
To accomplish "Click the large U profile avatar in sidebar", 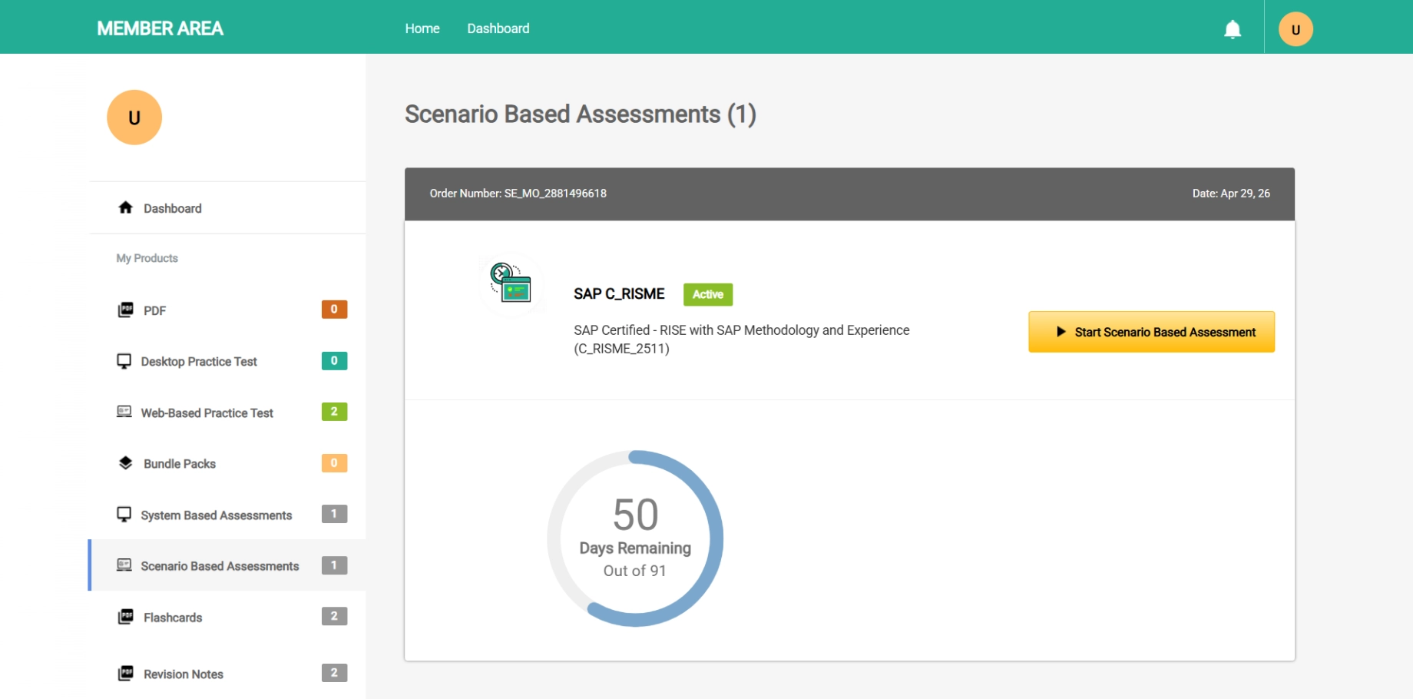I will (x=134, y=118).
